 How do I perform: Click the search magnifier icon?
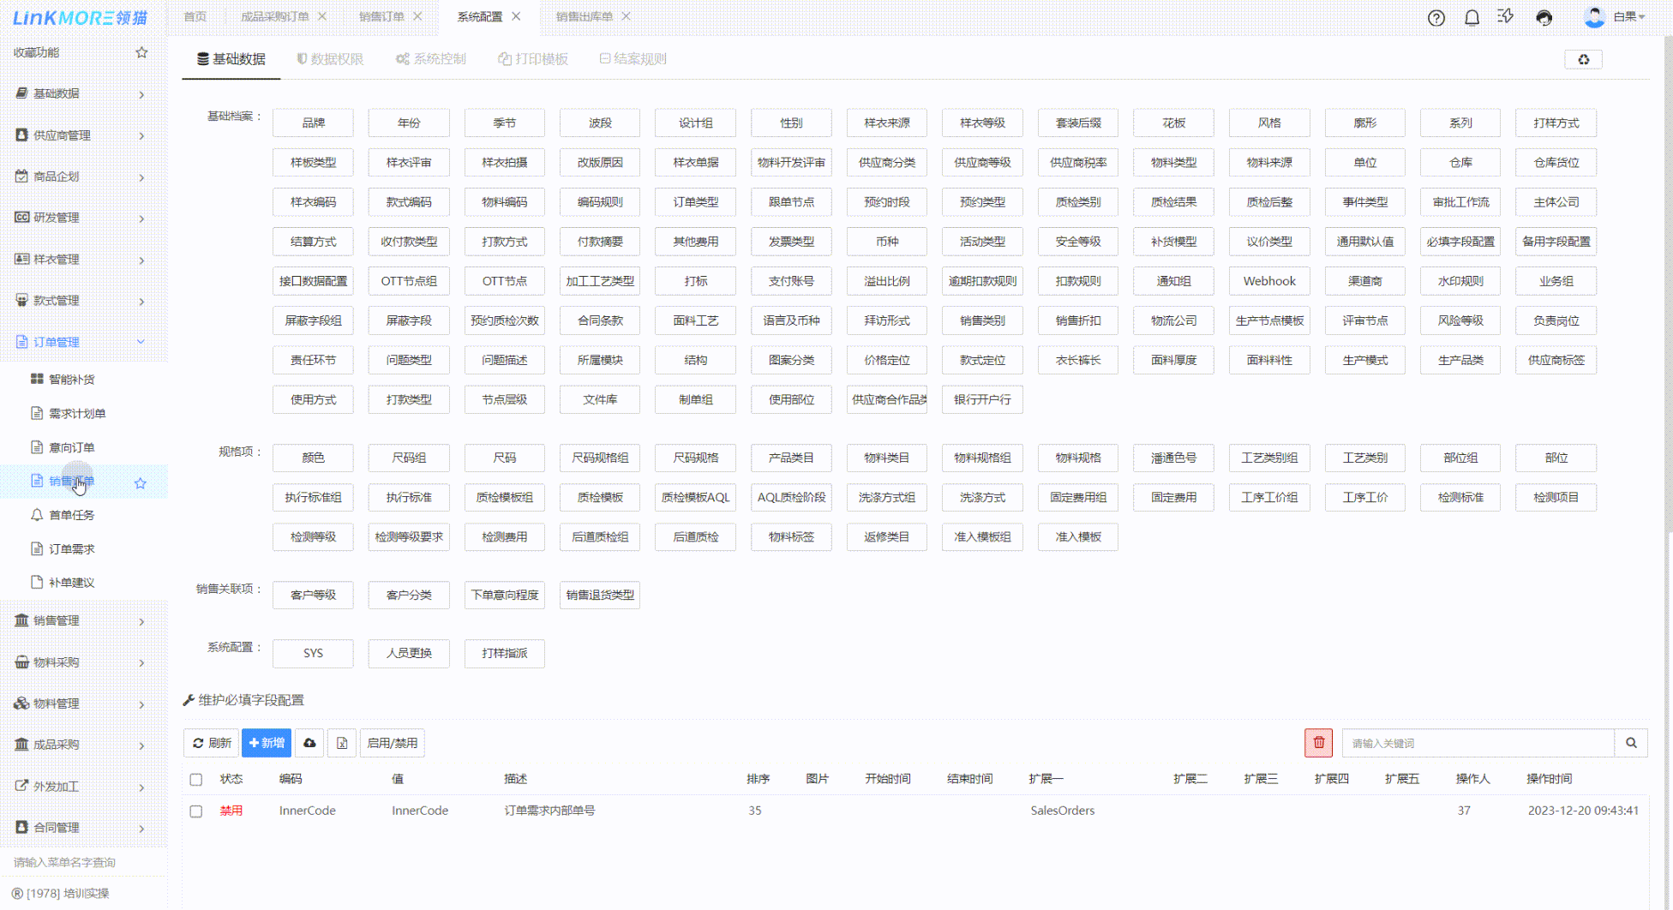(x=1631, y=743)
